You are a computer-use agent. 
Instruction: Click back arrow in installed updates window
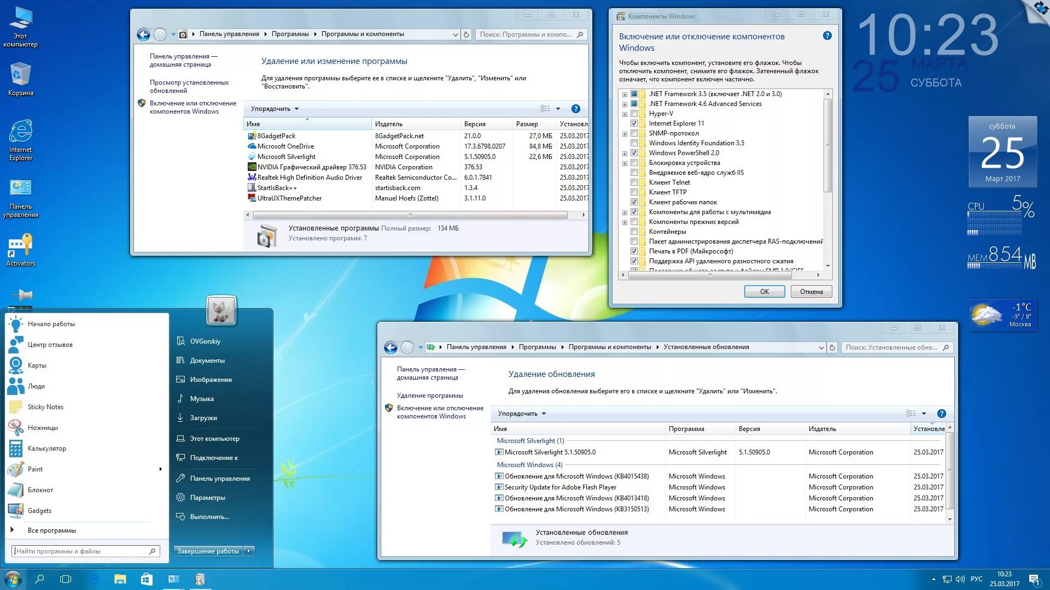click(x=390, y=347)
